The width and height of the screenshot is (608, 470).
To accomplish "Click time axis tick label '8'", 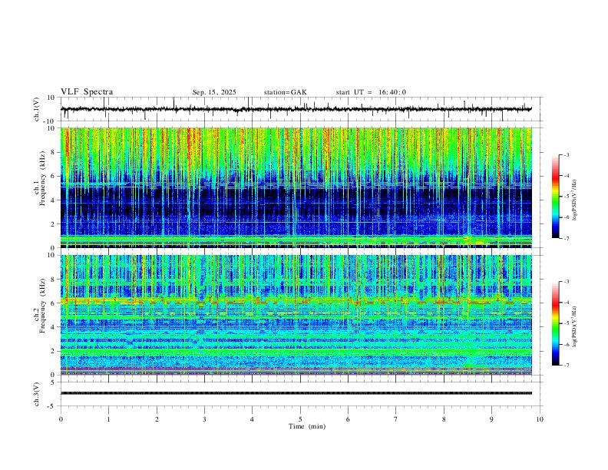I will pos(444,419).
